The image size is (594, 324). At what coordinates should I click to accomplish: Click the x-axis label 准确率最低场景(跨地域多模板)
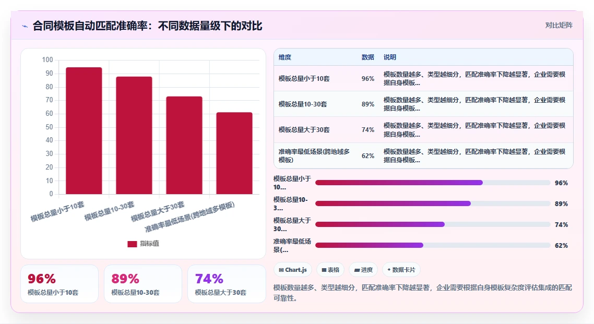190,217
